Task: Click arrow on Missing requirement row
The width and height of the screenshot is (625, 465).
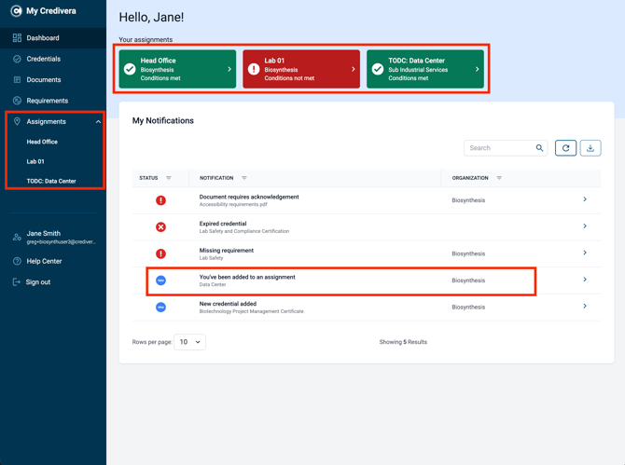Action: (585, 253)
